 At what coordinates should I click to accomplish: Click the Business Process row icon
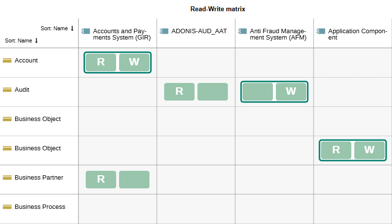point(7,207)
